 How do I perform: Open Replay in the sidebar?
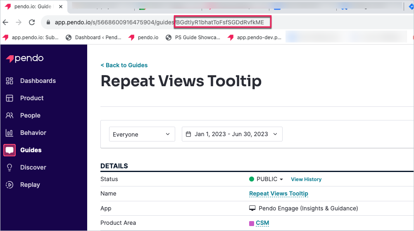coord(30,185)
